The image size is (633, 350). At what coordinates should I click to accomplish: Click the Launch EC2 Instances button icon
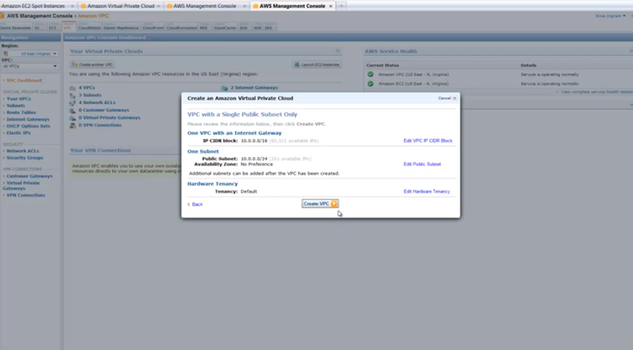297,65
